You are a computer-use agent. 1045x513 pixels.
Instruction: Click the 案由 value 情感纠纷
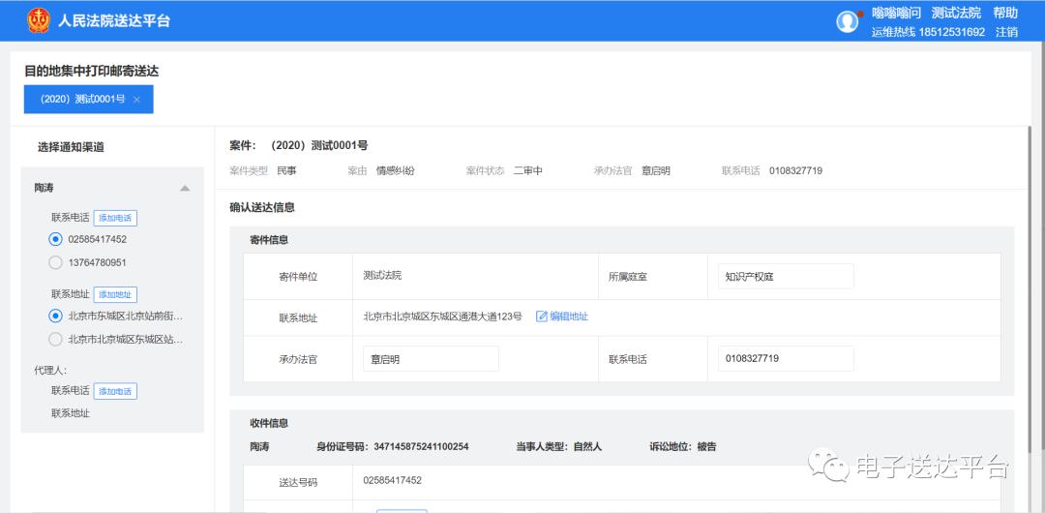coord(395,170)
